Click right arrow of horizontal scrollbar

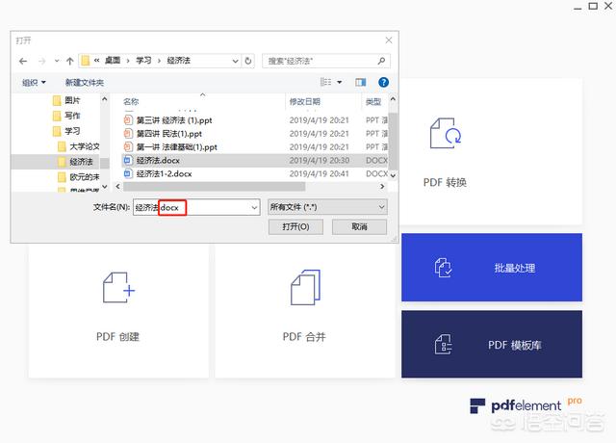[382, 186]
